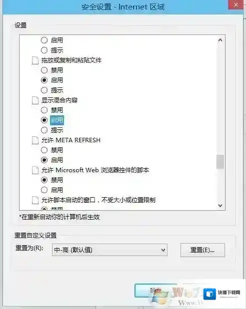Click the settings list scroll up arrow
246x309 pixels.
220,40
